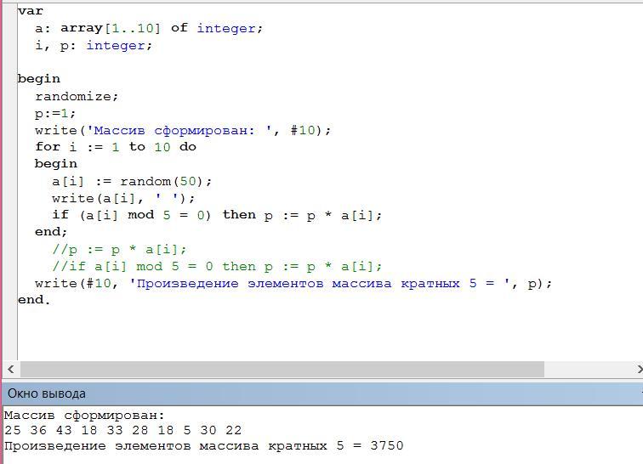Click the left arrow of horizontal scrollbar
The image size is (643, 464).
(x=11, y=369)
